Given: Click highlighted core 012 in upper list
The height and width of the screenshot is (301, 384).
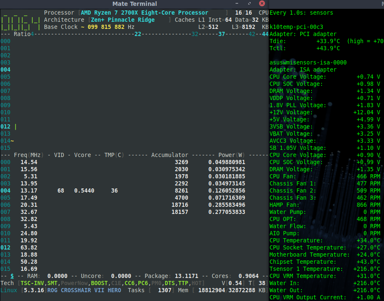Looking at the screenshot, I should click(5, 127).
